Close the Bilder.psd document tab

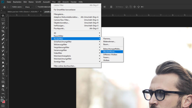41,12
